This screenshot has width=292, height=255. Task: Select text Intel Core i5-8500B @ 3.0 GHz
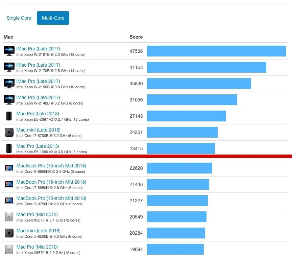pyautogui.click(x=42, y=236)
